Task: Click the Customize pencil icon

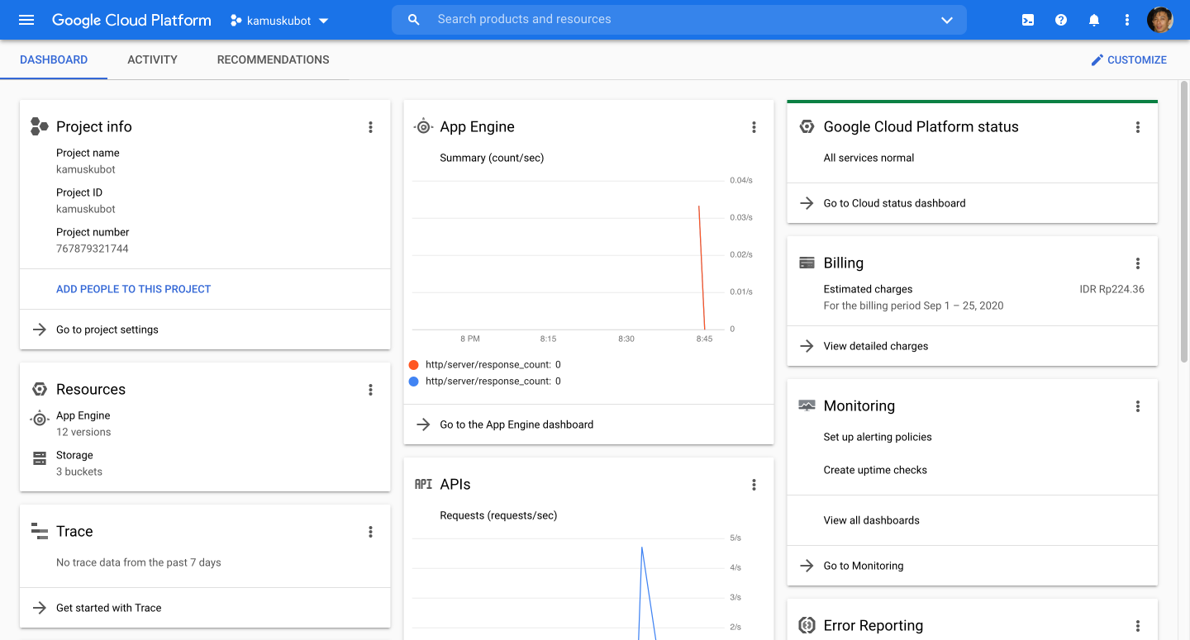Action: point(1097,59)
